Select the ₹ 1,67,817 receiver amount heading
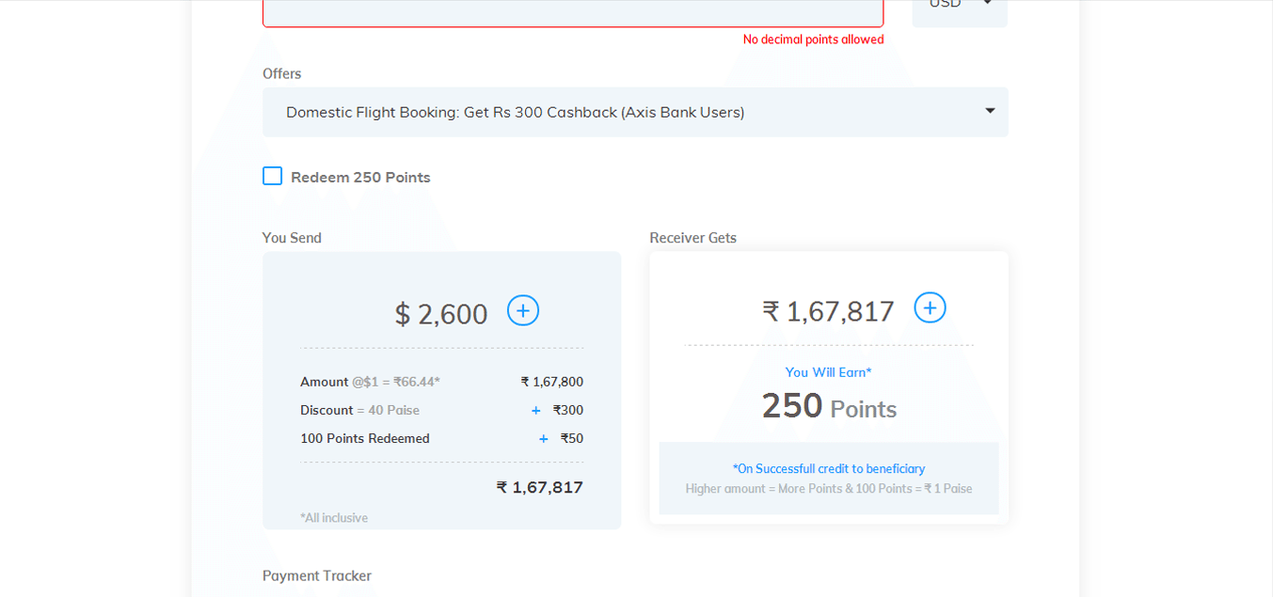1273x597 pixels. [828, 310]
